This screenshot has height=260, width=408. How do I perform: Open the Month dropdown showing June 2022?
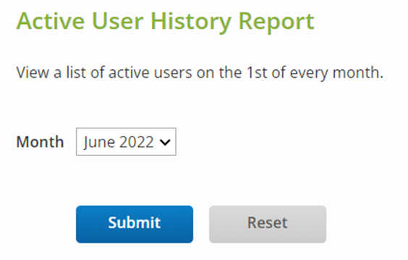pyautogui.click(x=126, y=142)
